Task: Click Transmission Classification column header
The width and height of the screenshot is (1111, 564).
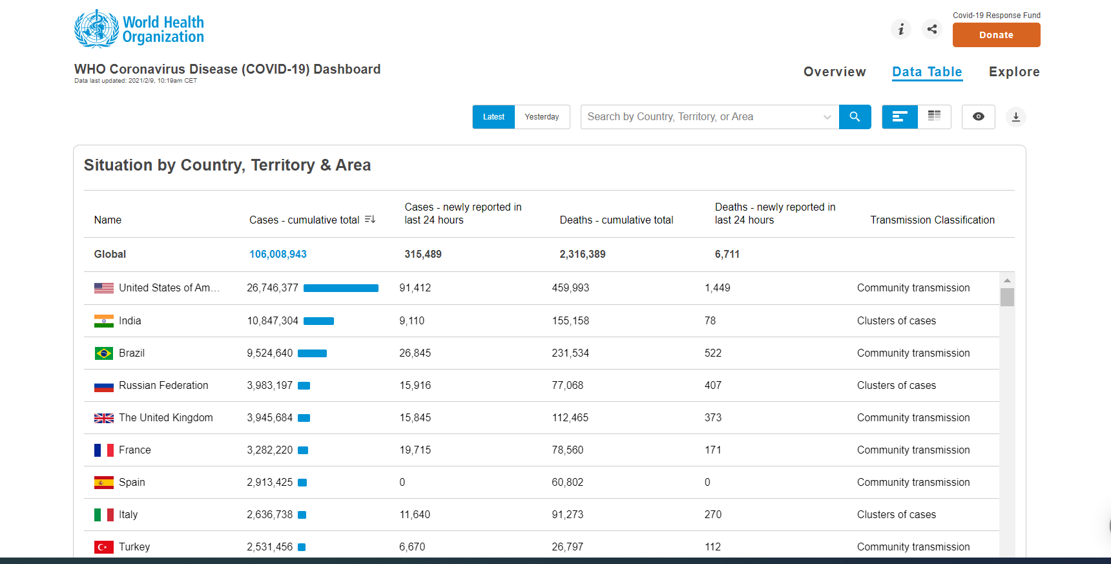Action: tap(932, 220)
